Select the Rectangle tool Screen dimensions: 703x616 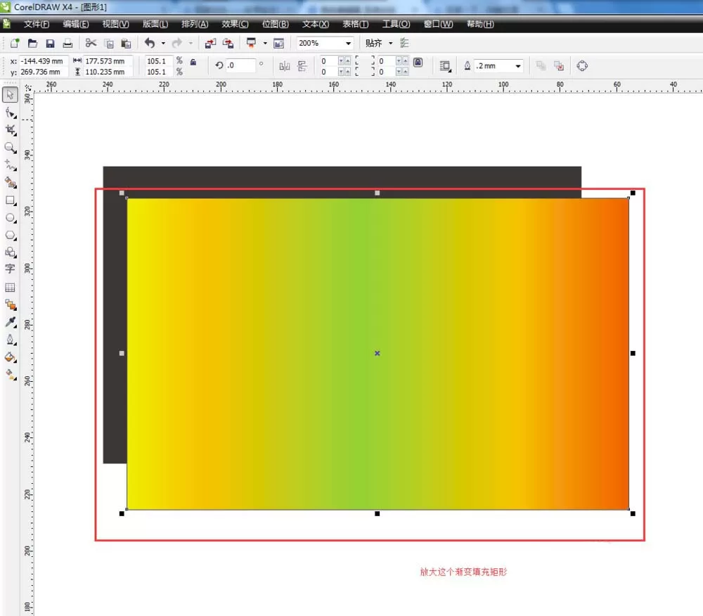click(11, 200)
